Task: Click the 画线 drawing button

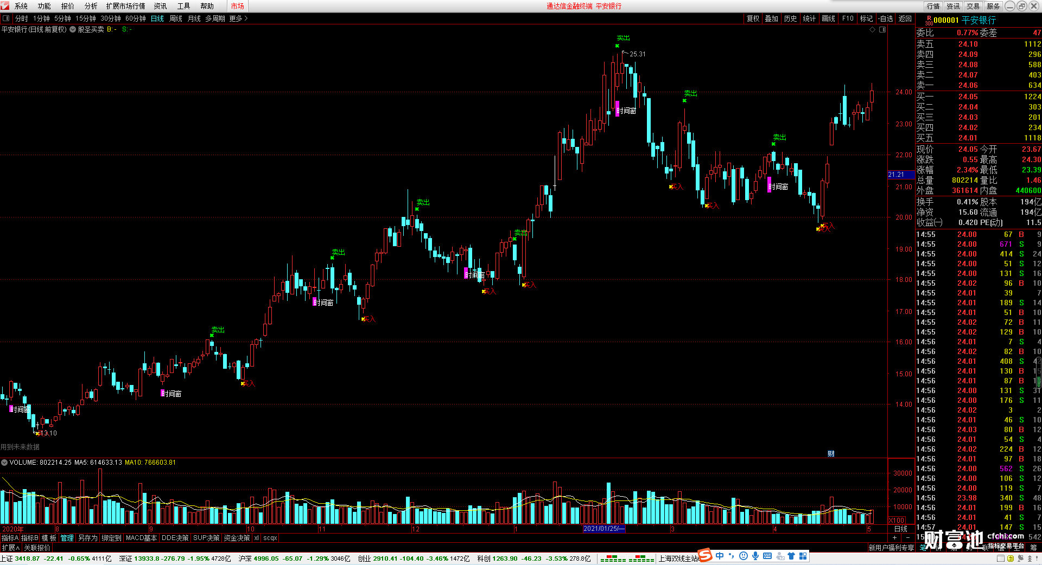Action: [829, 18]
